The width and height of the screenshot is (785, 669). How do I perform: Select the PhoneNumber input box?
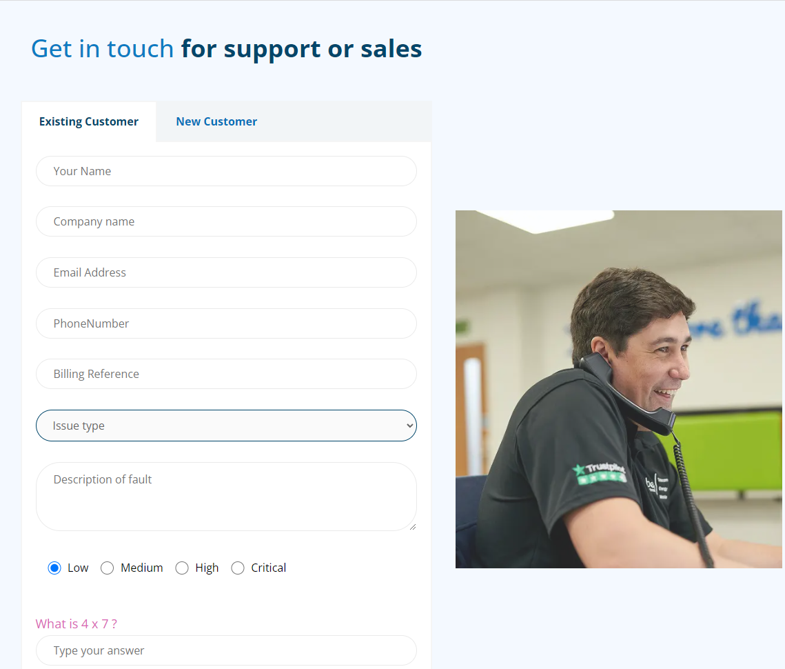pos(226,323)
